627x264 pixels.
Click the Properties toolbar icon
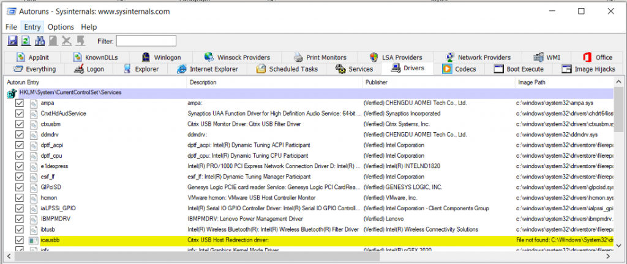coord(53,41)
